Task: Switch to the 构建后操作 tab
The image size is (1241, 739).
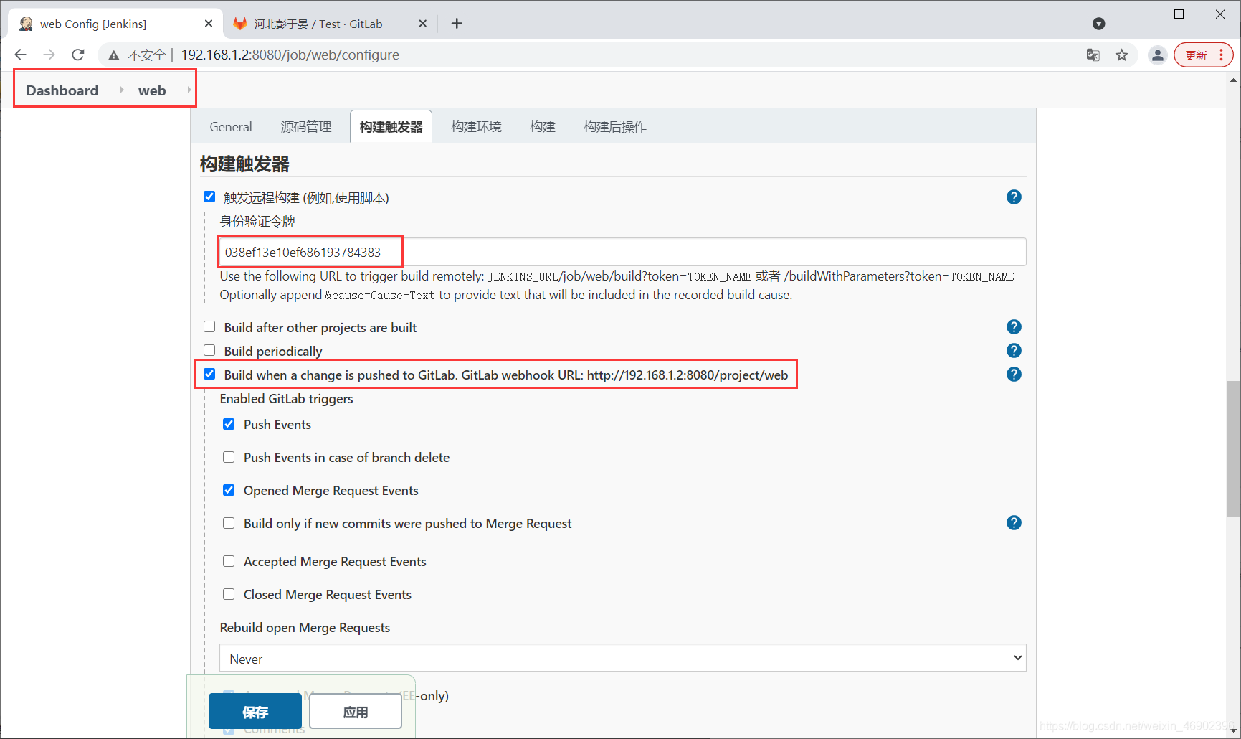Action: [x=615, y=127]
